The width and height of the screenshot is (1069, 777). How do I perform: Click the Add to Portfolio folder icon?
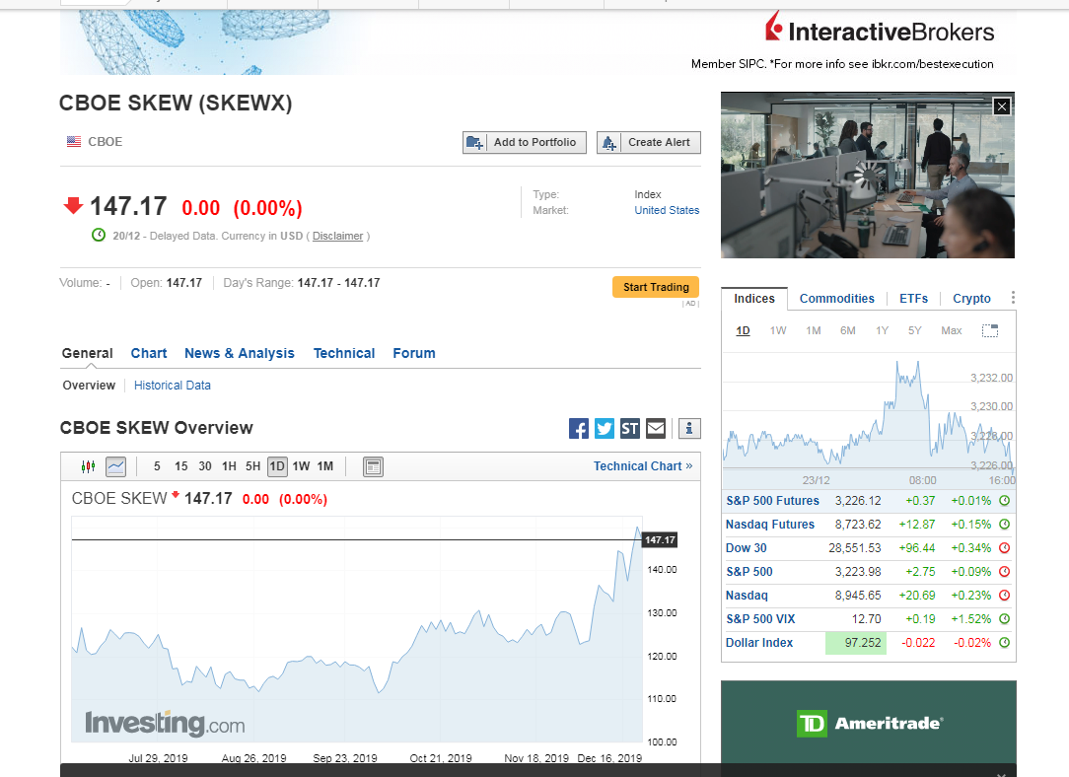[x=474, y=142]
